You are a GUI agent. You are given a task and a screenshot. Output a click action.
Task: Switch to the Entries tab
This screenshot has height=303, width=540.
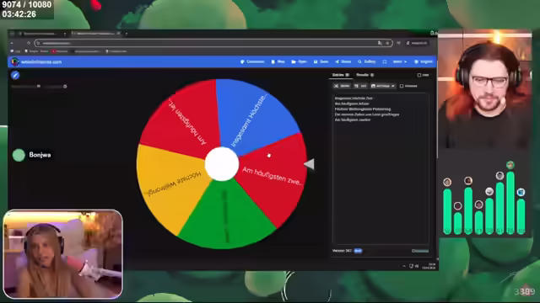[340, 75]
